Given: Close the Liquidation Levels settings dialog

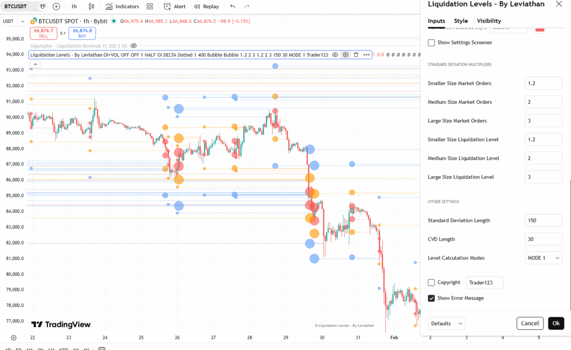Looking at the screenshot, I should tap(559, 4).
